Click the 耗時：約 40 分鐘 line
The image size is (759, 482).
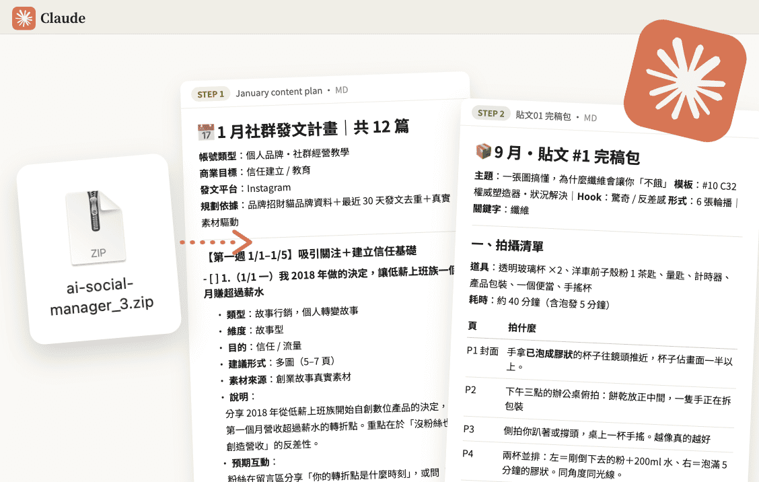[539, 302]
